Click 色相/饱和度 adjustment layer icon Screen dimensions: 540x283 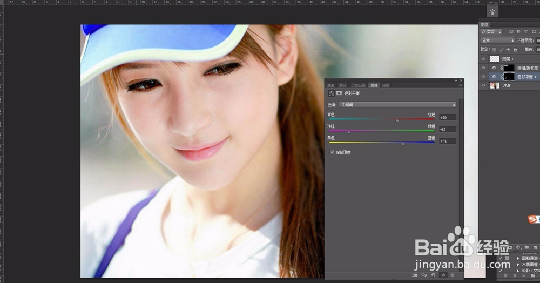click(494, 68)
